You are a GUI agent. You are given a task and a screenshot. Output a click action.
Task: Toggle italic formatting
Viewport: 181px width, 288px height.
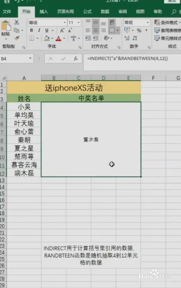pos(39,30)
